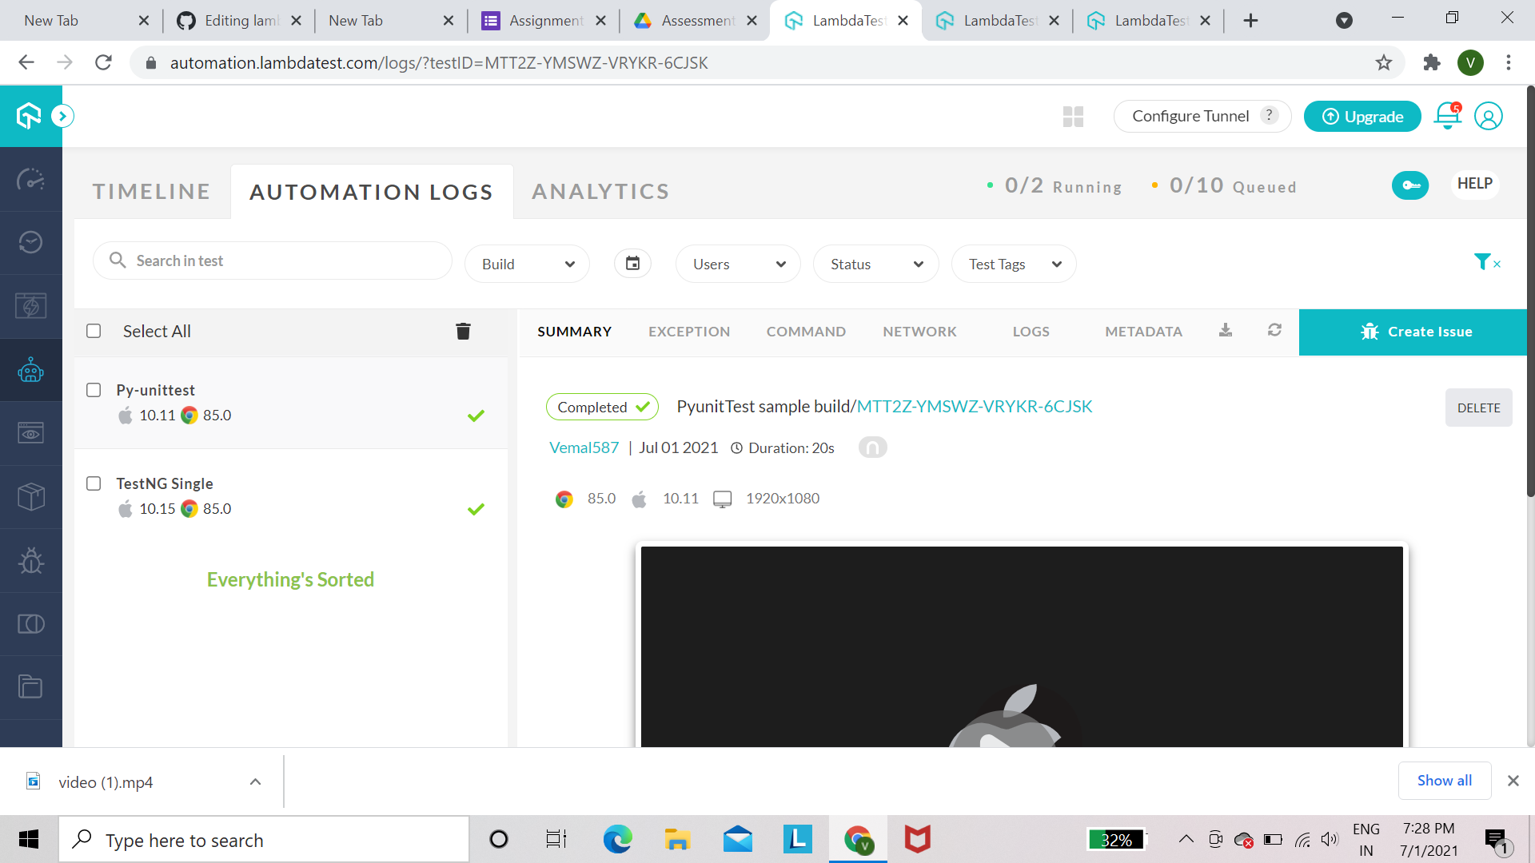Click the bug icon in left sidebar
Image resolution: width=1535 pixels, height=863 pixels.
[30, 561]
